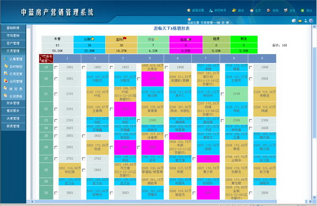This screenshot has height=206, width=317.
Task: Click the red flag icon in 签约 legend
Action: click(125, 38)
